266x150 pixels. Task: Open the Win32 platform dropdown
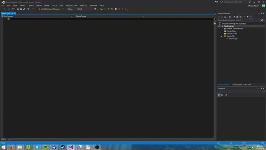[x=84, y=9]
